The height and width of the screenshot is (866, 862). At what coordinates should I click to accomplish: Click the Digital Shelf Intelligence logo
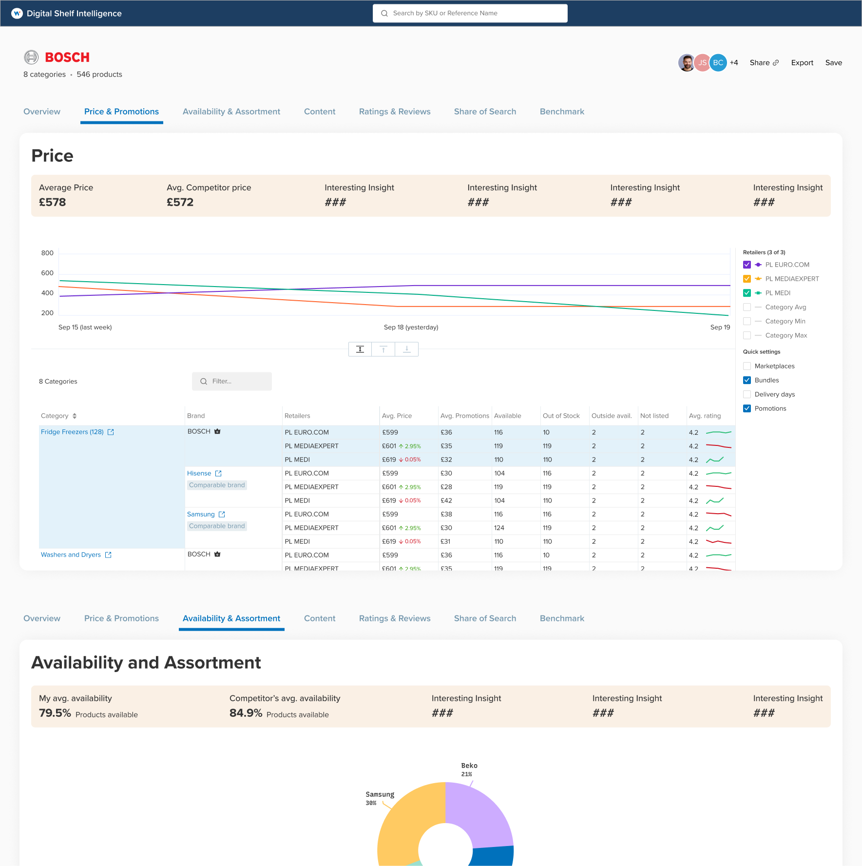tap(17, 13)
